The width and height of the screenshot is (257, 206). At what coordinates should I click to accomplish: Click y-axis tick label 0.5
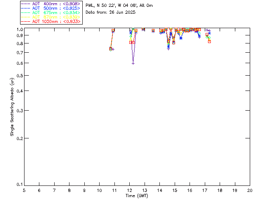point(20,76)
